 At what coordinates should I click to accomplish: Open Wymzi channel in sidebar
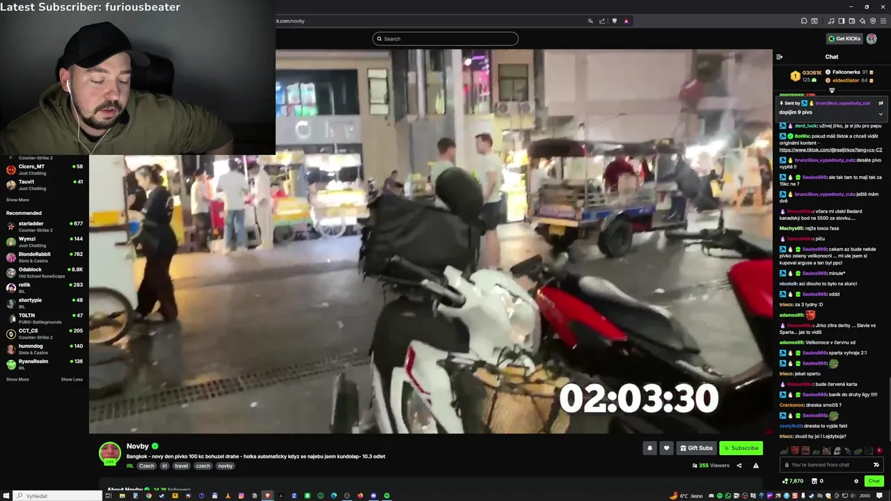45,241
